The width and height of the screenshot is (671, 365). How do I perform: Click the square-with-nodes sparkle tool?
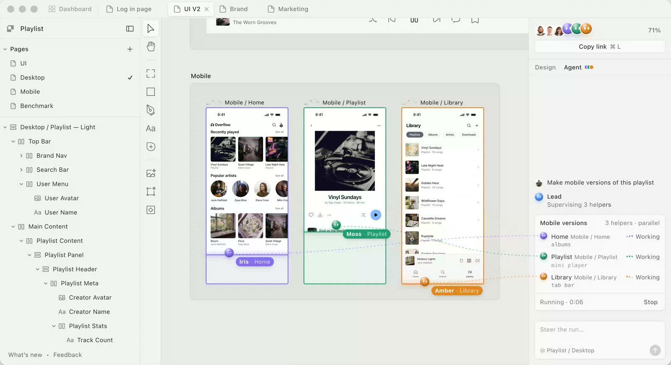tap(151, 192)
